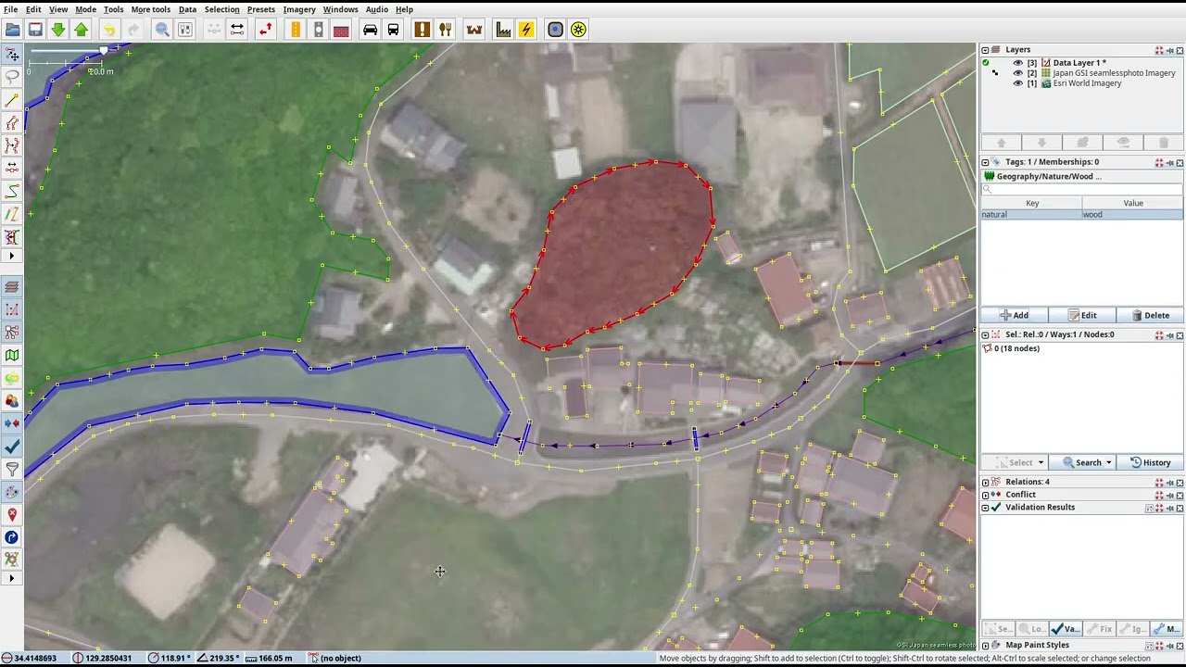Collapse the Layers panel

point(986,50)
